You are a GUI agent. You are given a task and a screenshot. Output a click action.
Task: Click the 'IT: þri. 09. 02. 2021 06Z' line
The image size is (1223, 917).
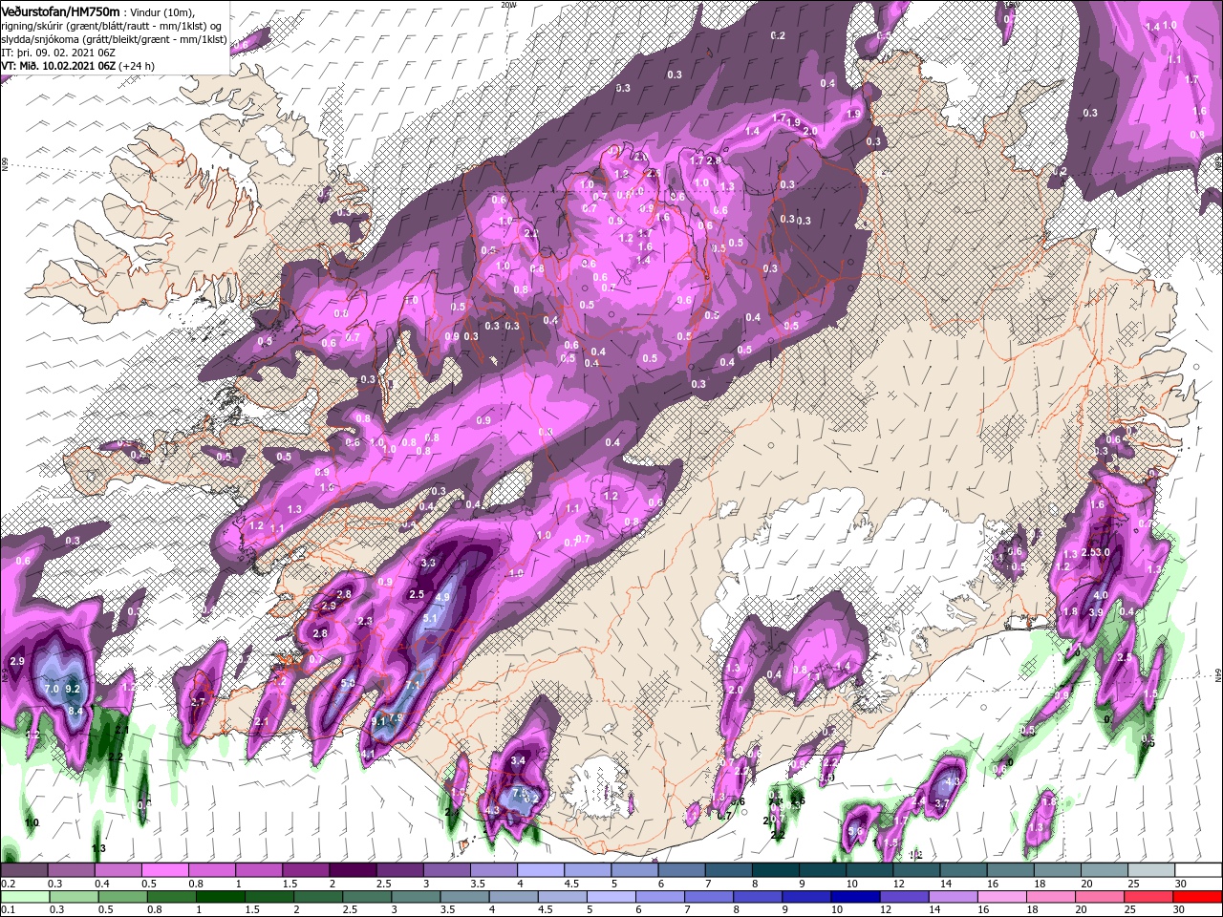tap(59, 53)
